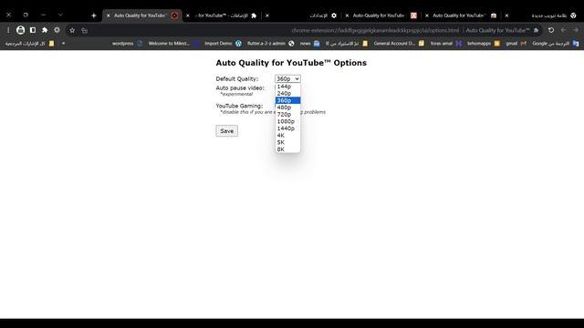The image size is (584, 328).
Task: Bookmark this page with the star icon
Action: click(x=72, y=30)
